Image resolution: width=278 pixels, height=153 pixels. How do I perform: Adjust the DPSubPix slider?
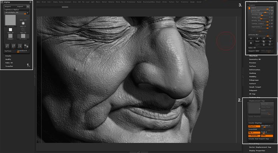click(x=267, y=126)
